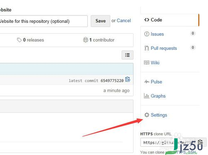Click the Code brackets icon
The height and width of the screenshot is (155, 208).
click(147, 20)
